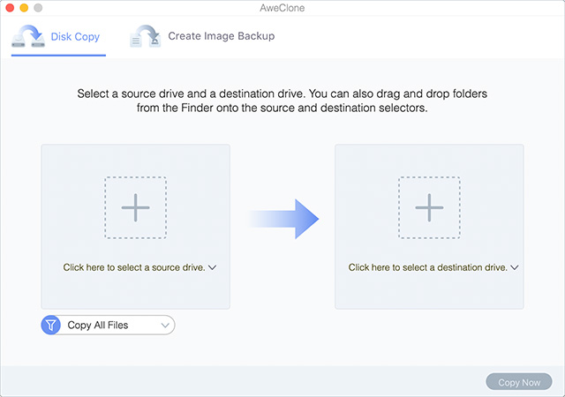Click the Copy All Files chevron arrow
The width and height of the screenshot is (565, 397).
tap(165, 326)
